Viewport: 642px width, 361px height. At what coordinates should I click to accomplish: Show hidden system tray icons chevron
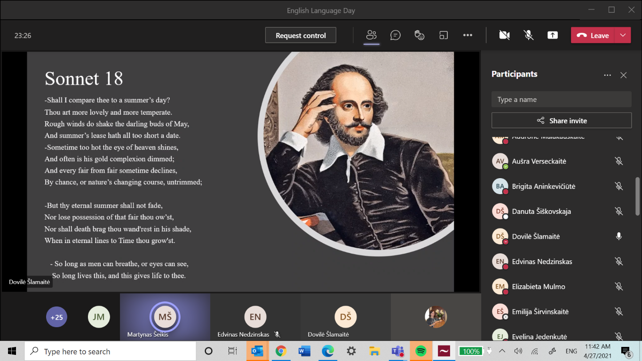(x=502, y=351)
